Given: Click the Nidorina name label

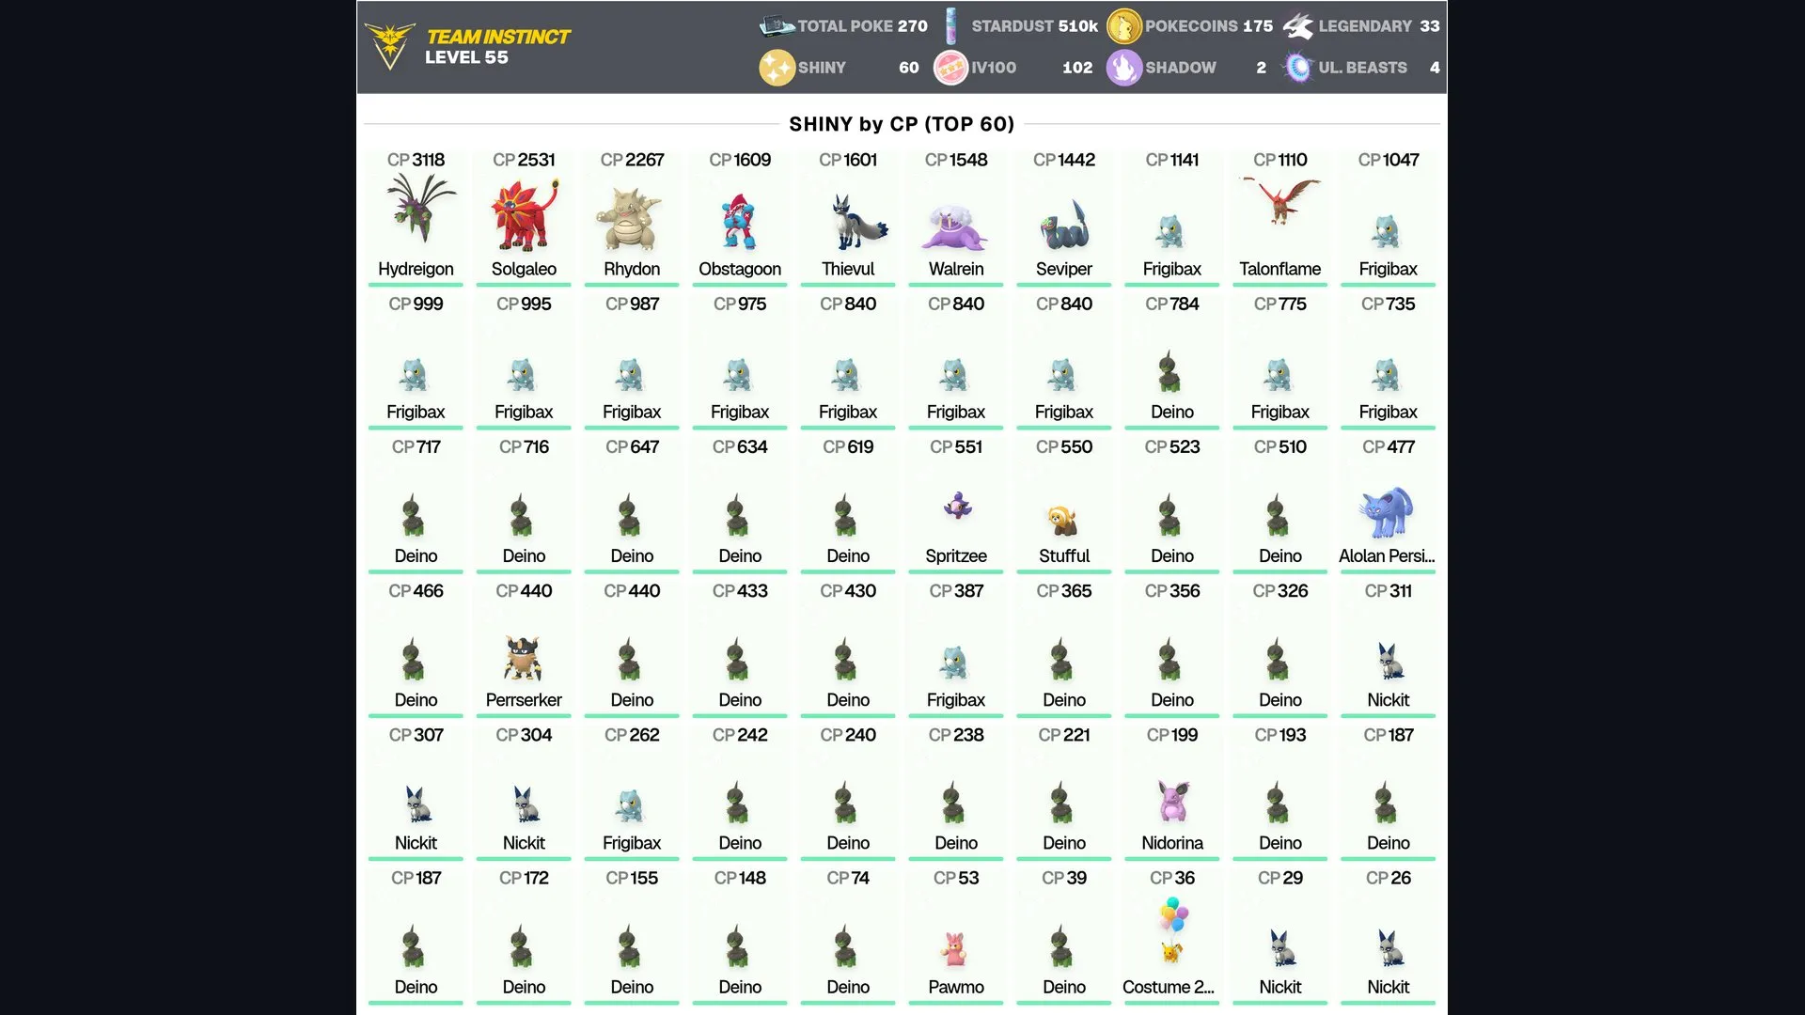Looking at the screenshot, I should (1172, 843).
